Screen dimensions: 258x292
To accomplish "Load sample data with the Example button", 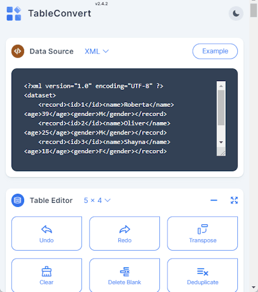I will coord(215,51).
